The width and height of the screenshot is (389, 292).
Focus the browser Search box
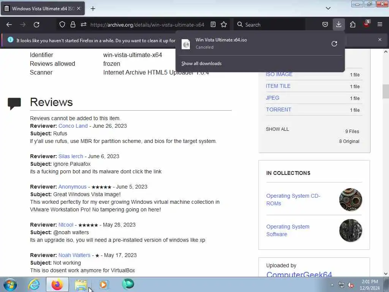pos(269,25)
